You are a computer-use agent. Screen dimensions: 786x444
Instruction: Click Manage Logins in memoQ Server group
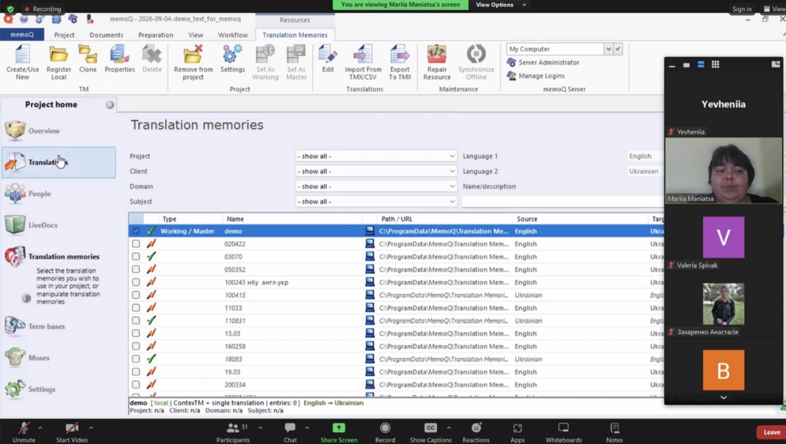(536, 76)
